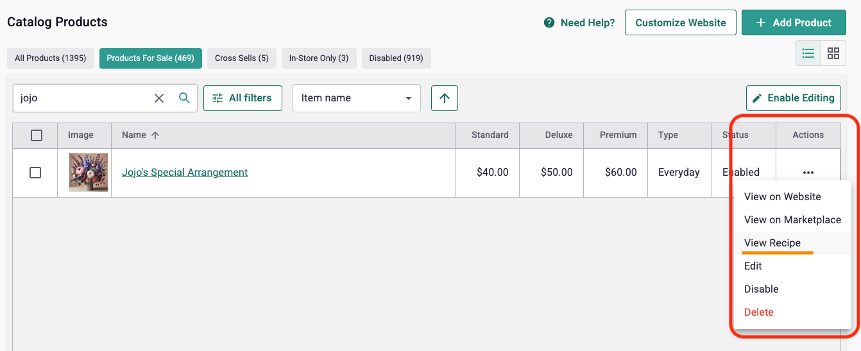
Task: Open the Need Help question mark icon
Action: click(549, 22)
